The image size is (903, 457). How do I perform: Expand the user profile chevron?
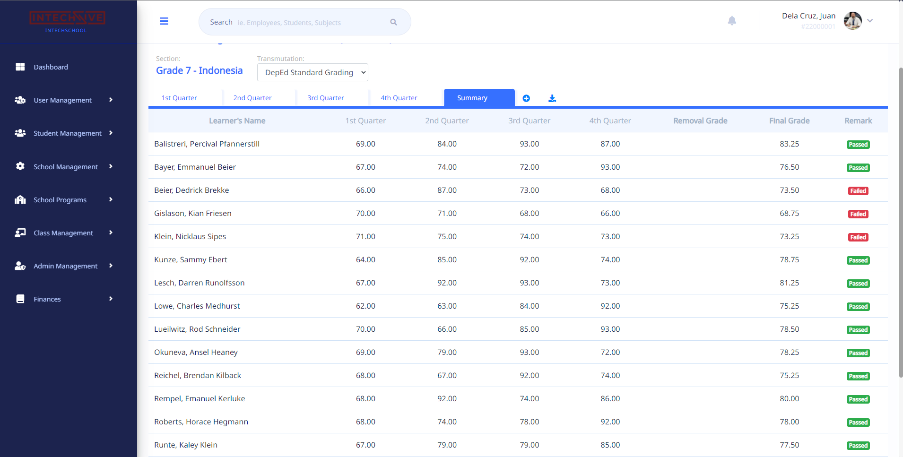870,21
